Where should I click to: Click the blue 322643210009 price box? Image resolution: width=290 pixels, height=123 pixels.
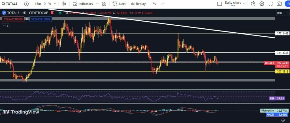41,19
